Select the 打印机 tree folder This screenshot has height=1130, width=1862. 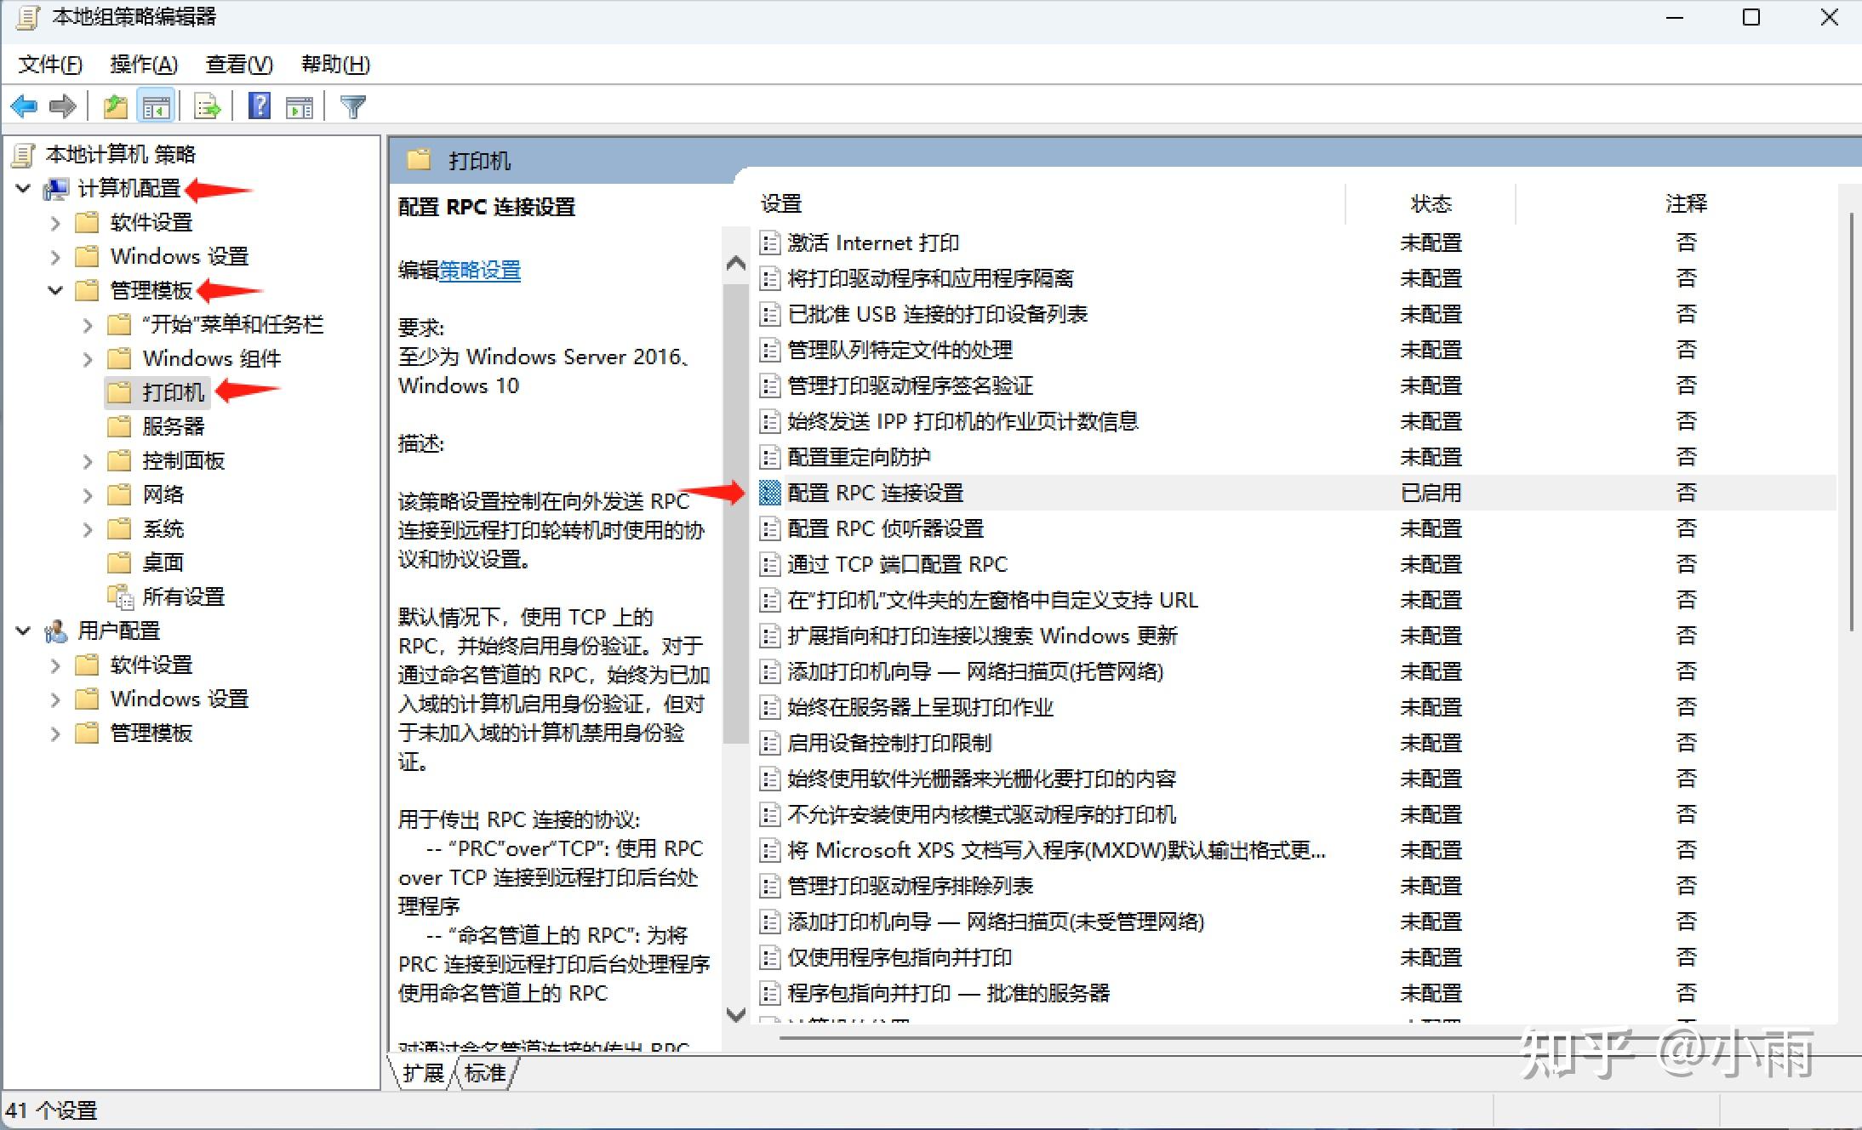pyautogui.click(x=174, y=392)
